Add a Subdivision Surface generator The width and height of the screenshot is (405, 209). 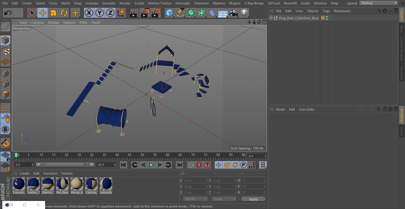(x=191, y=13)
